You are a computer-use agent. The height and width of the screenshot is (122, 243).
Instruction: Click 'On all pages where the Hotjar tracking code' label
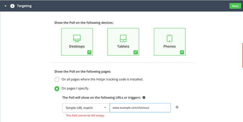(102, 79)
